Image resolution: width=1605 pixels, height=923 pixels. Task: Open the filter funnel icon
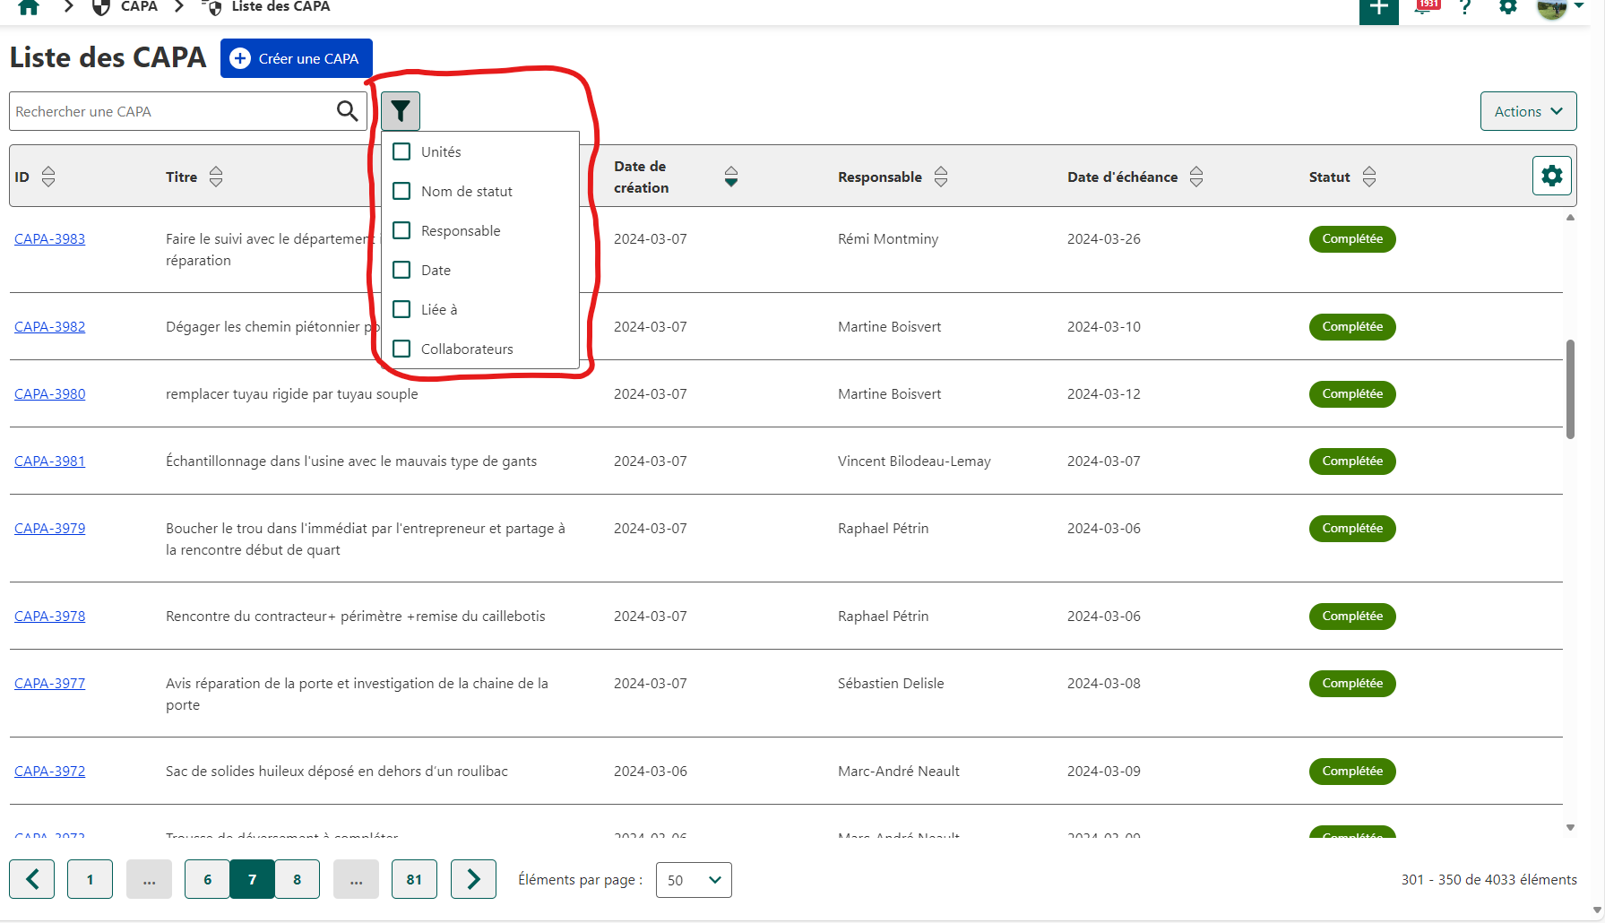click(401, 111)
